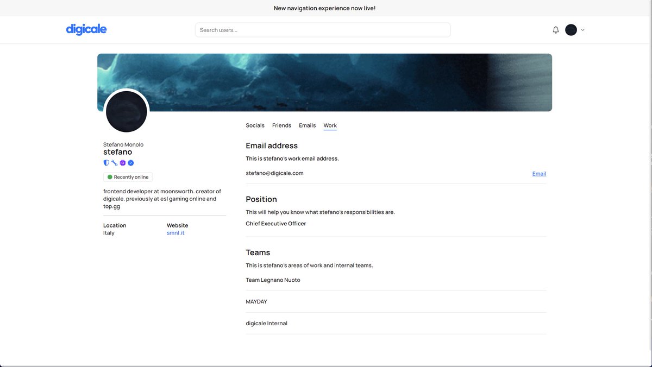The image size is (652, 367).
Task: Click the green online status dot
Action: (109, 176)
